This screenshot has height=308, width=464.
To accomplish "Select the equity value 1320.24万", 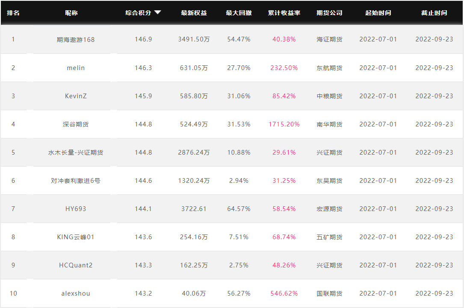I will click(x=194, y=181).
